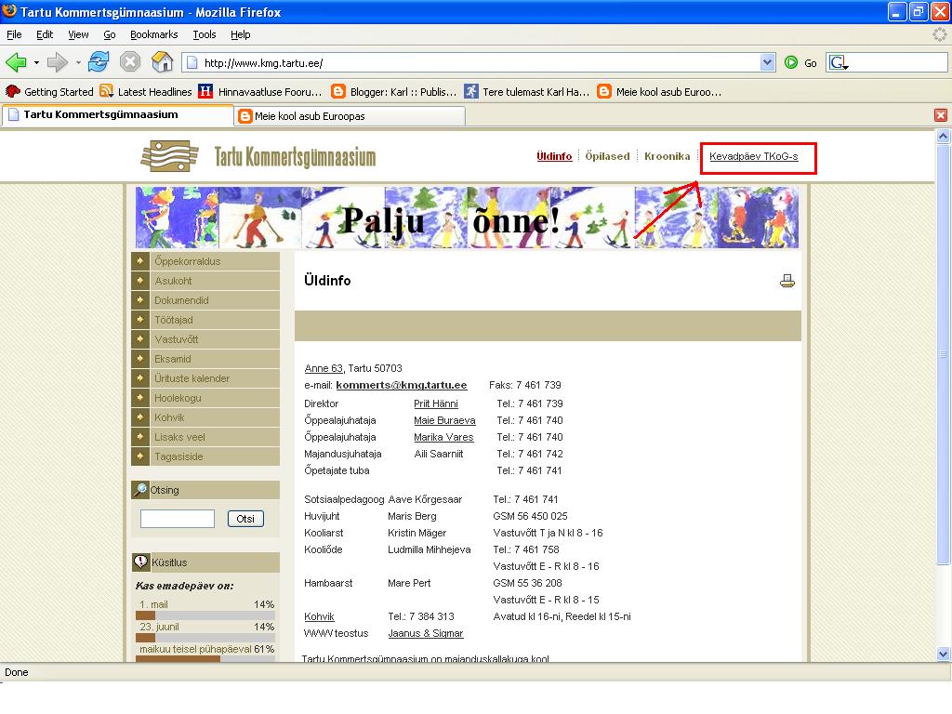Open the Bookmarks menu
952x714 pixels.
click(x=153, y=34)
